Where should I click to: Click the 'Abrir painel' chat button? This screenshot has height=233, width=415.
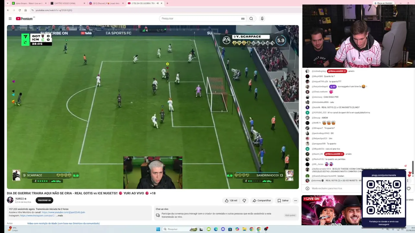(290, 215)
